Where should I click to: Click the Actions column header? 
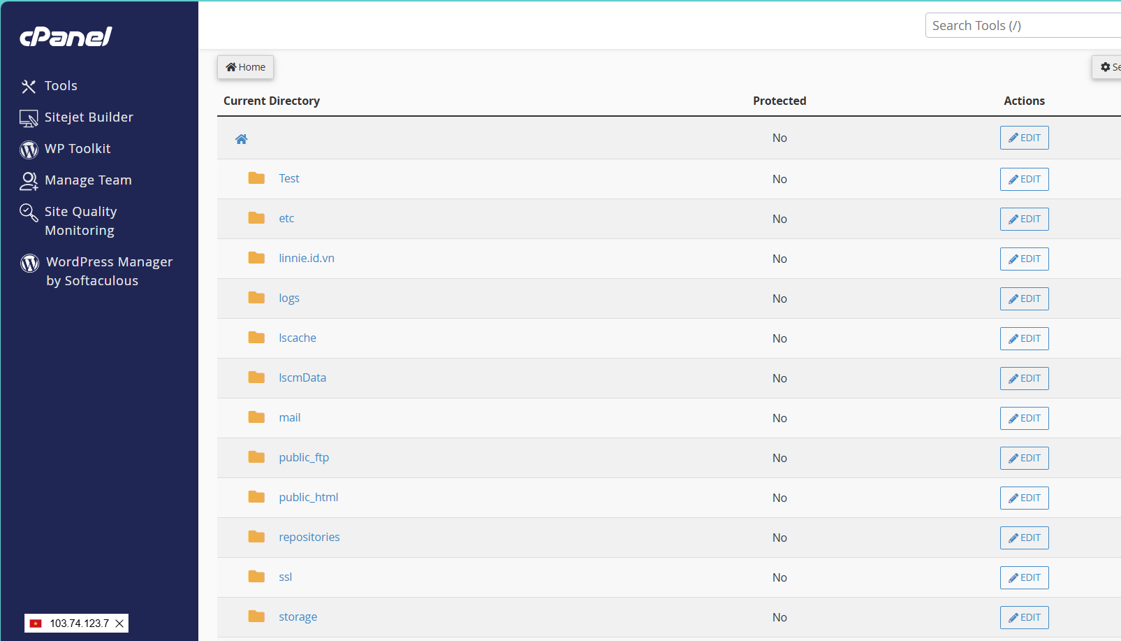point(1024,101)
